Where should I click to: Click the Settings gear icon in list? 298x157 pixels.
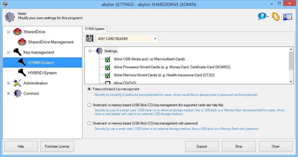[99, 51]
